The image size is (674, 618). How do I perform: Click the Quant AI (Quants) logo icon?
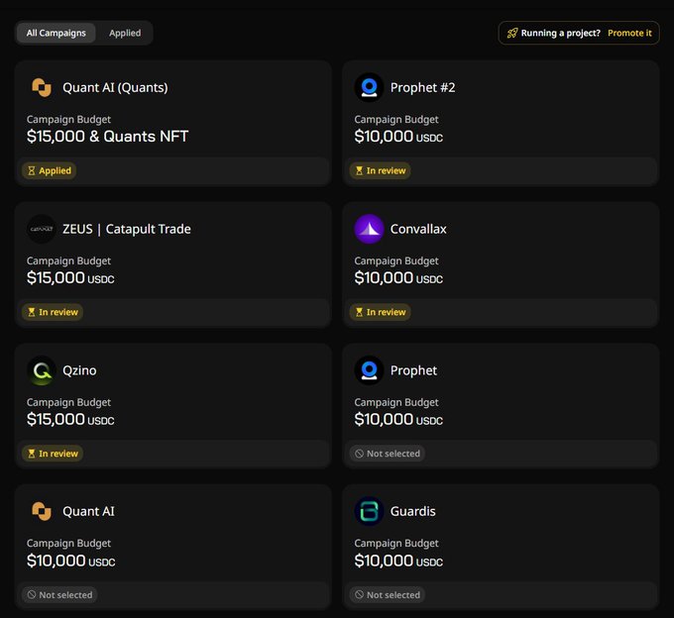click(x=42, y=87)
